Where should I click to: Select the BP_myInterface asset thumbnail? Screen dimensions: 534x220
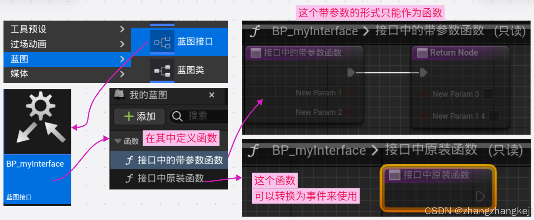click(38, 122)
